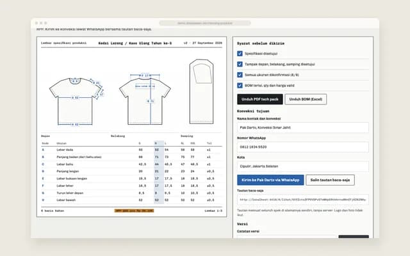Click XL value 47 in Lebar bahu row

[x=183, y=164]
